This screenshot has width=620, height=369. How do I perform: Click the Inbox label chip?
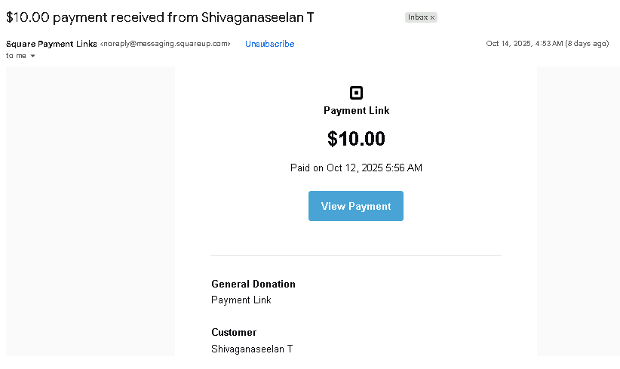click(x=417, y=17)
